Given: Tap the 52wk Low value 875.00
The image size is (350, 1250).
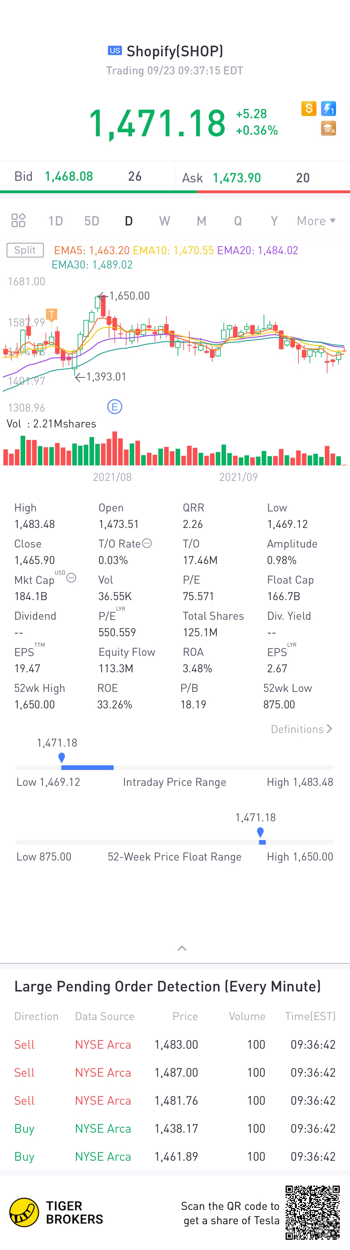Looking at the screenshot, I should click(279, 704).
